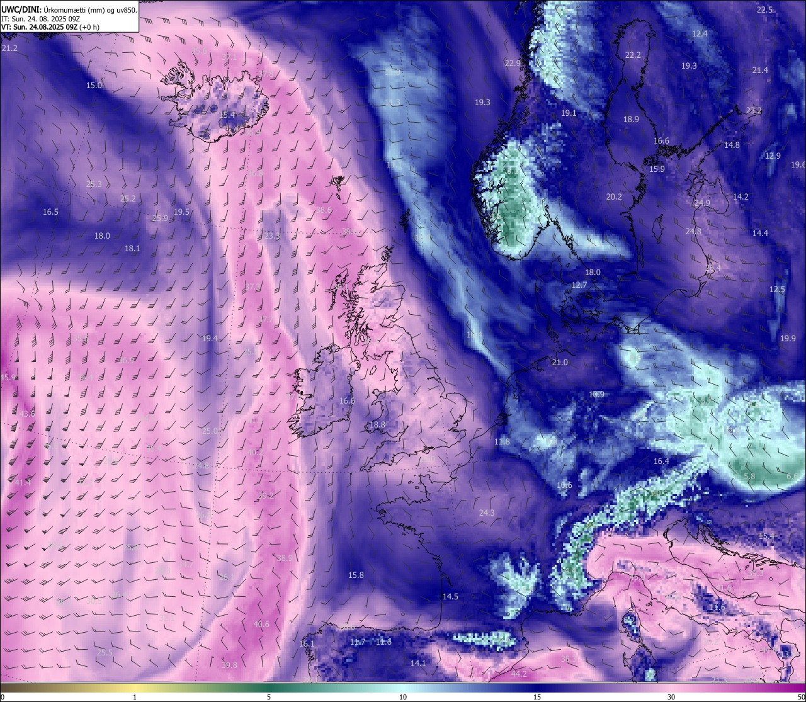Click the 21.0 value over the Netherlands

(560, 363)
